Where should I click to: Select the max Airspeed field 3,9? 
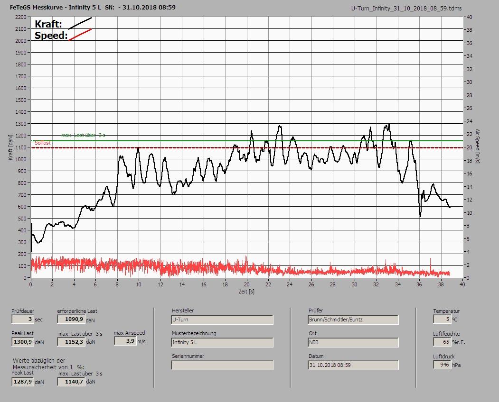coord(125,341)
